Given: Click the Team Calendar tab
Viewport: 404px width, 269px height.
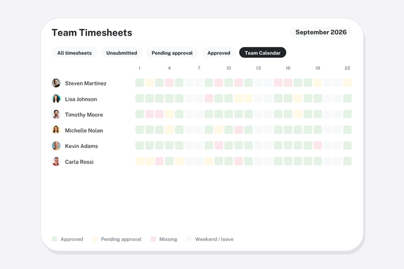Looking at the screenshot, I should tap(263, 52).
